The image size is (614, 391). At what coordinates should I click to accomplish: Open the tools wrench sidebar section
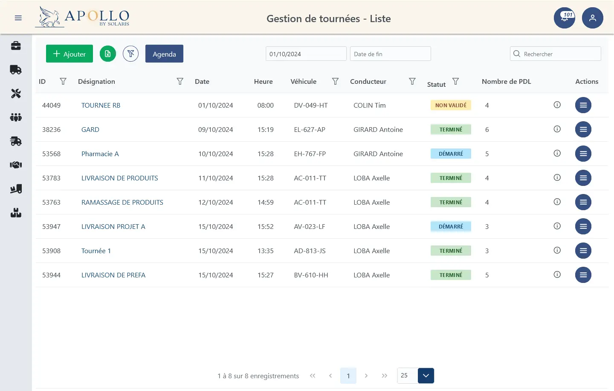(x=16, y=94)
